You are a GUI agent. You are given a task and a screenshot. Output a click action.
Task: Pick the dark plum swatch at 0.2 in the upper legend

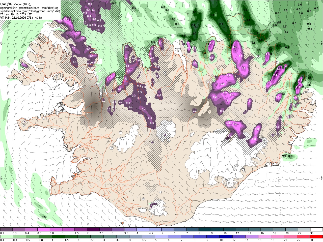[x=6, y=230]
